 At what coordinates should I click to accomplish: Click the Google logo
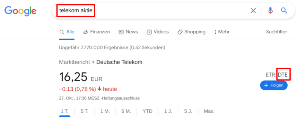pyautogui.click(x=20, y=11)
